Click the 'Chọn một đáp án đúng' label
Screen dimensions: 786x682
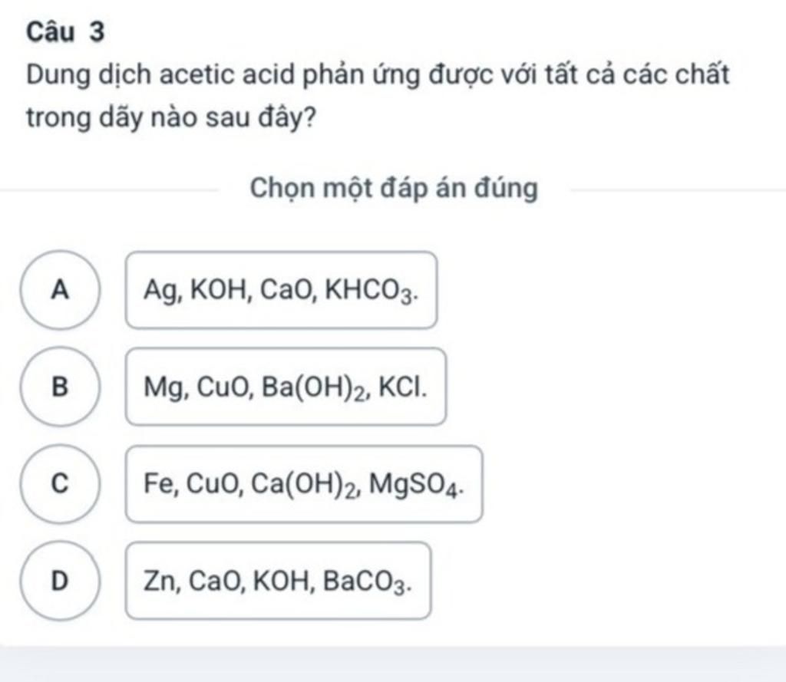395,188
